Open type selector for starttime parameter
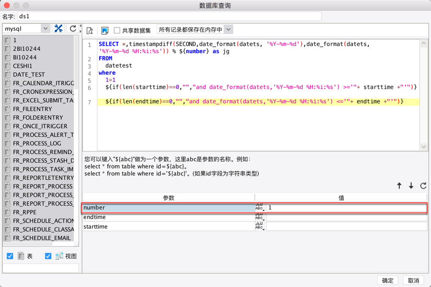This screenshot has height=287, width=431. 260,227
